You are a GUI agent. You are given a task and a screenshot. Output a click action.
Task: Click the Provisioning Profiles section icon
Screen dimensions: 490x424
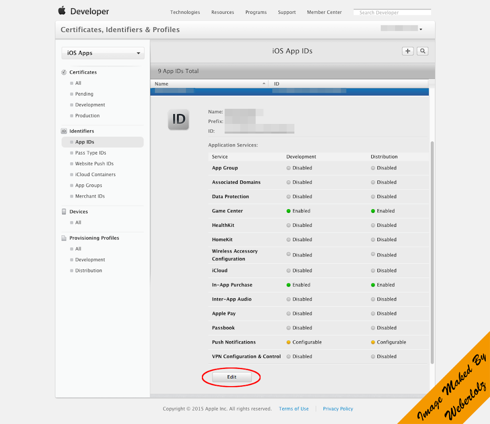coord(64,238)
